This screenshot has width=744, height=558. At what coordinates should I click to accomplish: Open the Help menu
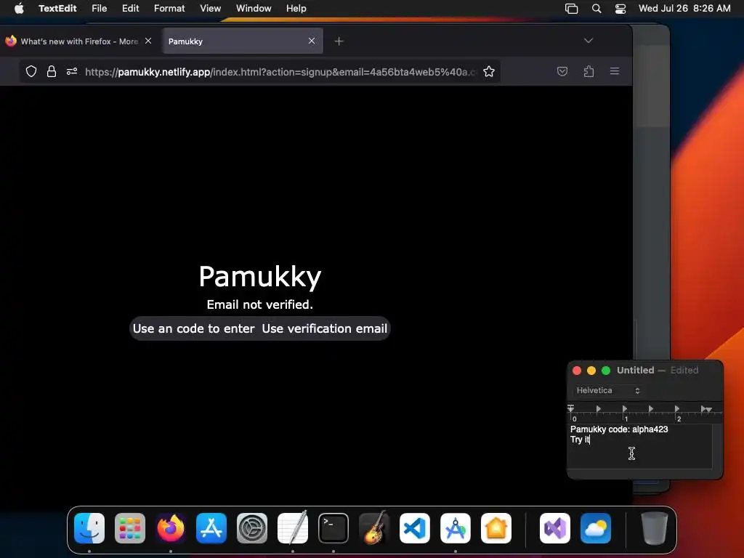click(296, 9)
